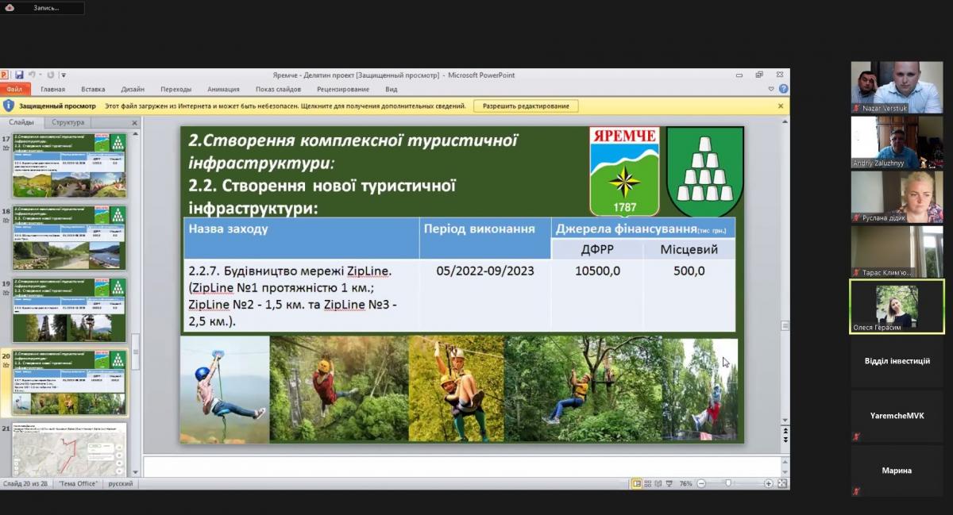Select Normal view toggle in status bar

pyautogui.click(x=637, y=483)
